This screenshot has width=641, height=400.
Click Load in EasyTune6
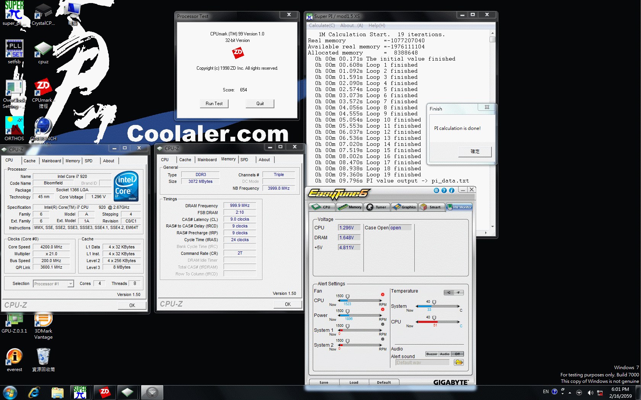(354, 382)
